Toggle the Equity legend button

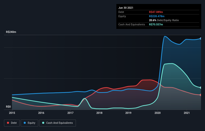[29, 123]
